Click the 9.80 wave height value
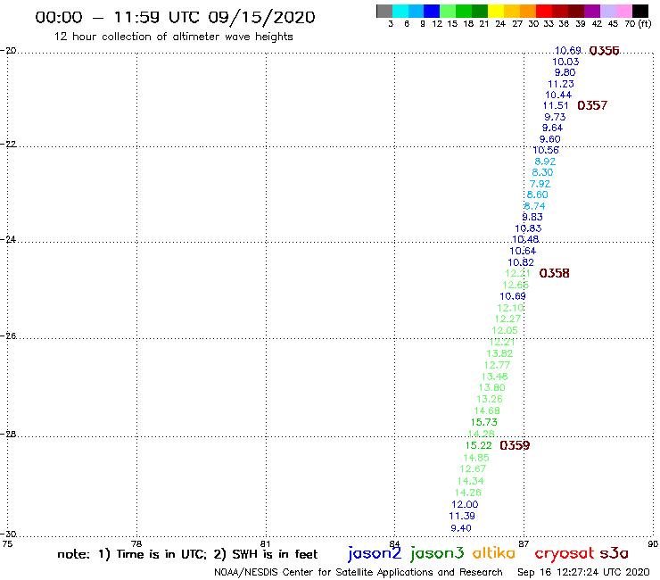This screenshot has width=660, height=580. click(565, 72)
